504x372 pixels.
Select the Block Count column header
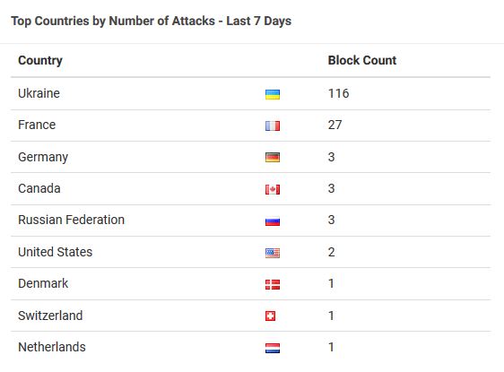(362, 60)
